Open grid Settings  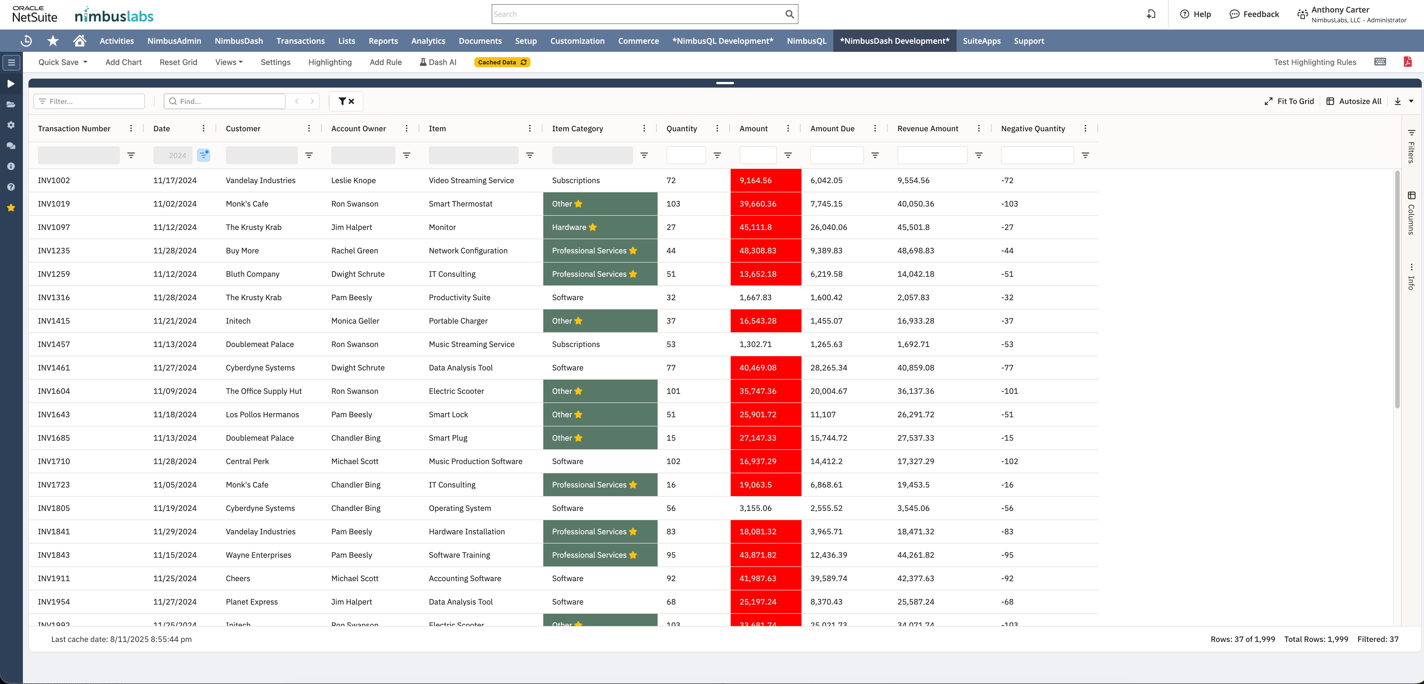point(275,62)
